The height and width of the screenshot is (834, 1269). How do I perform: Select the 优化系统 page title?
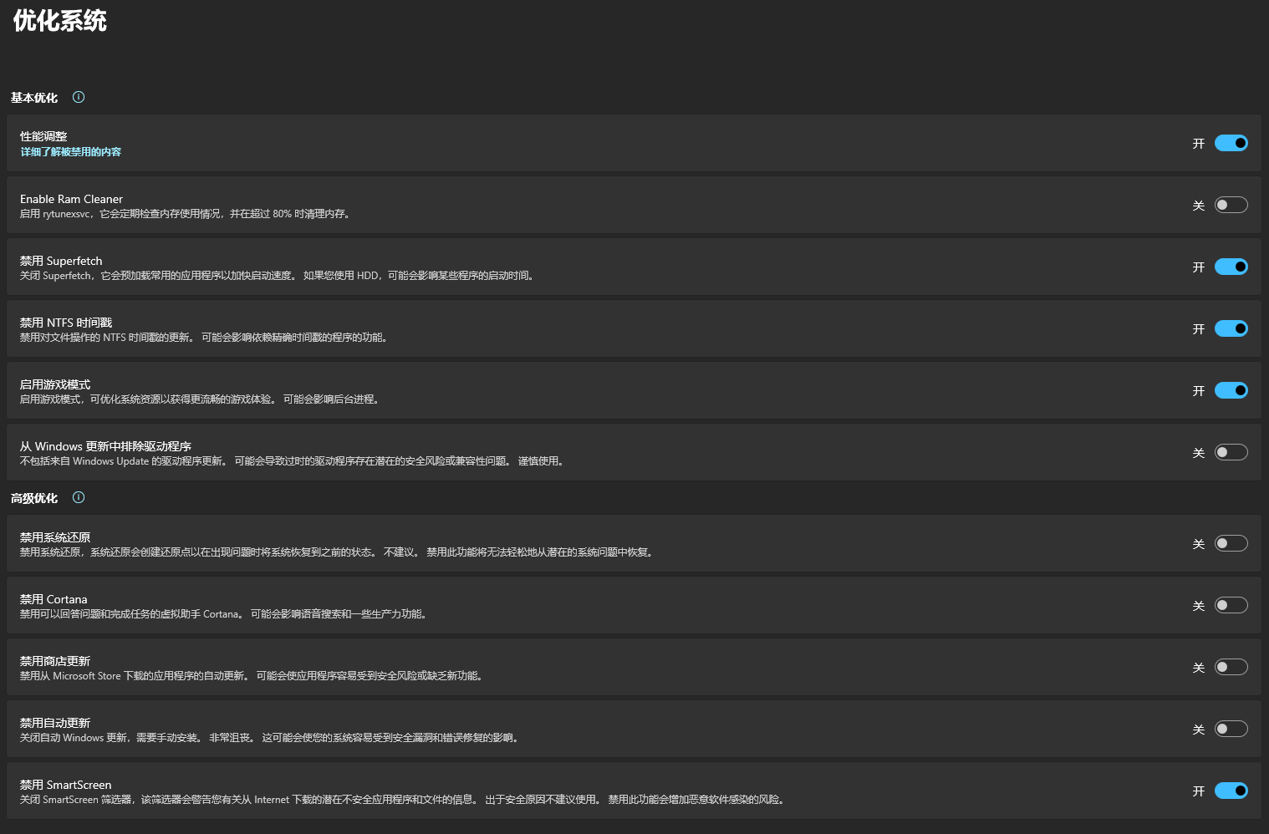point(60,21)
